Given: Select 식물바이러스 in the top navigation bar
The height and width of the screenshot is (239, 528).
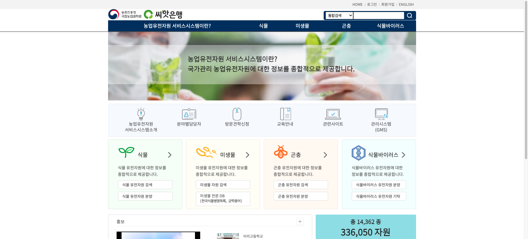Looking at the screenshot, I should 390,26.
